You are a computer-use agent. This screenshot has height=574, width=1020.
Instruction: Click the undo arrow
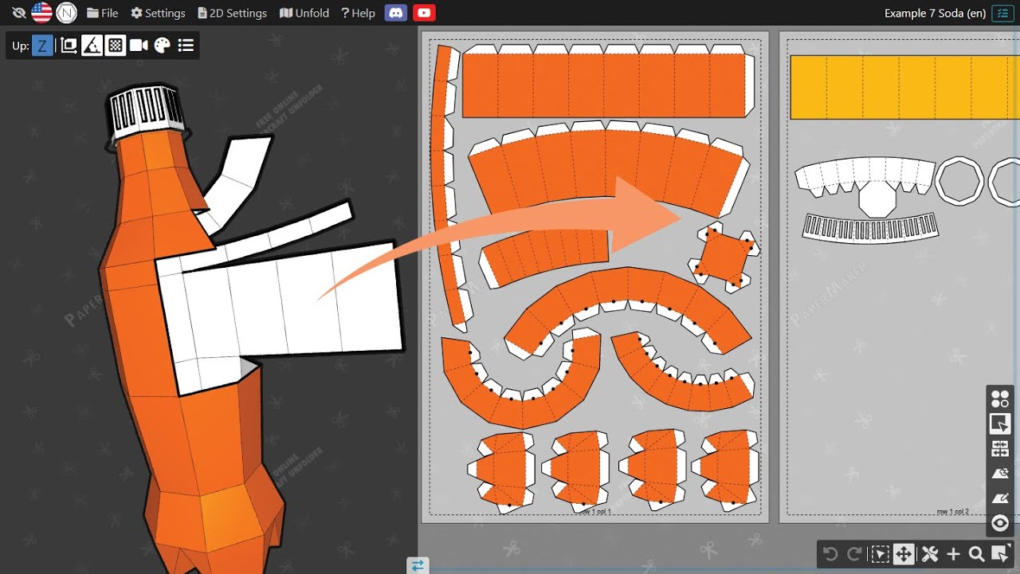(830, 554)
